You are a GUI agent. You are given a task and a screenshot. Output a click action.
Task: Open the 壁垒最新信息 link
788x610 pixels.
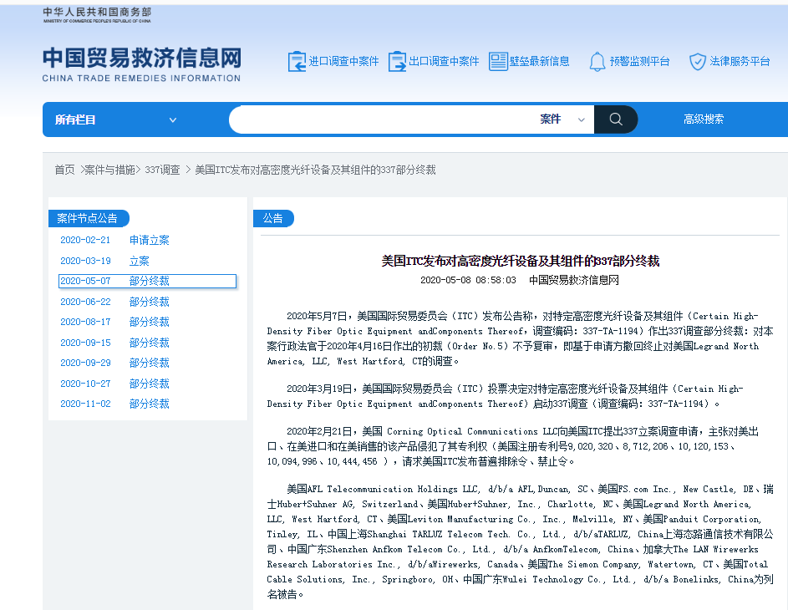[539, 61]
